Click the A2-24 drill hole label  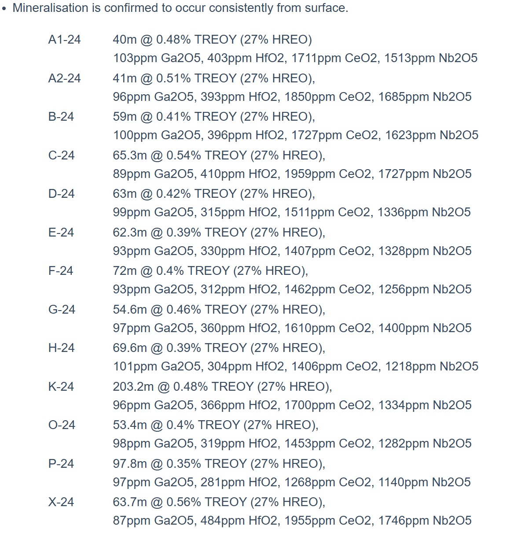pos(64,78)
